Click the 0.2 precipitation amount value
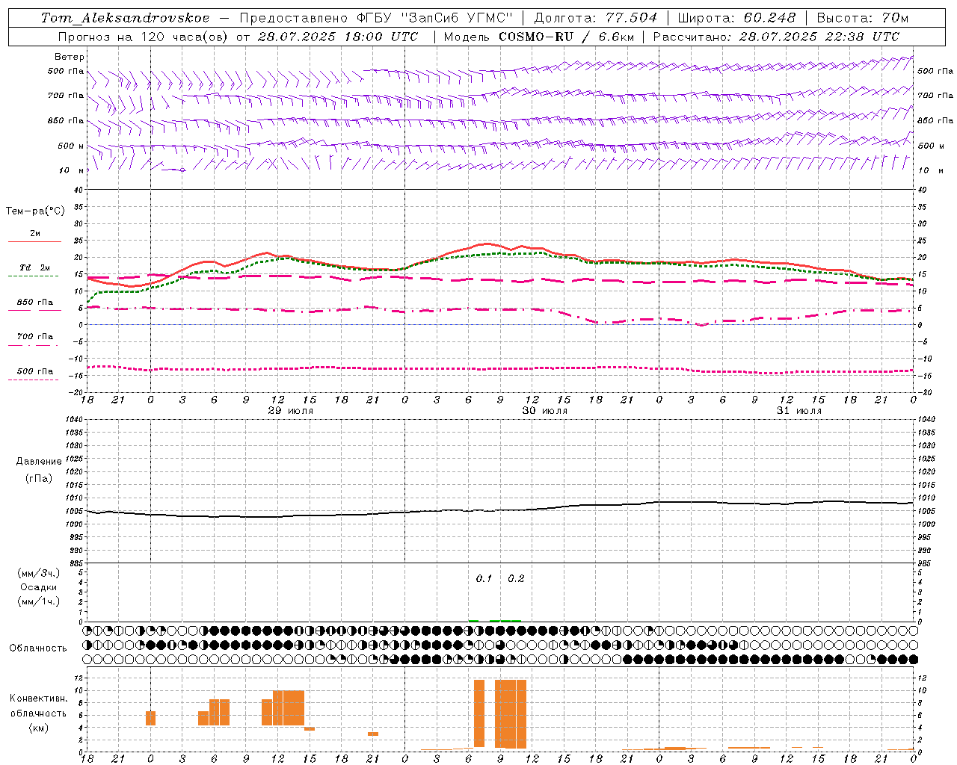 pyautogui.click(x=516, y=579)
